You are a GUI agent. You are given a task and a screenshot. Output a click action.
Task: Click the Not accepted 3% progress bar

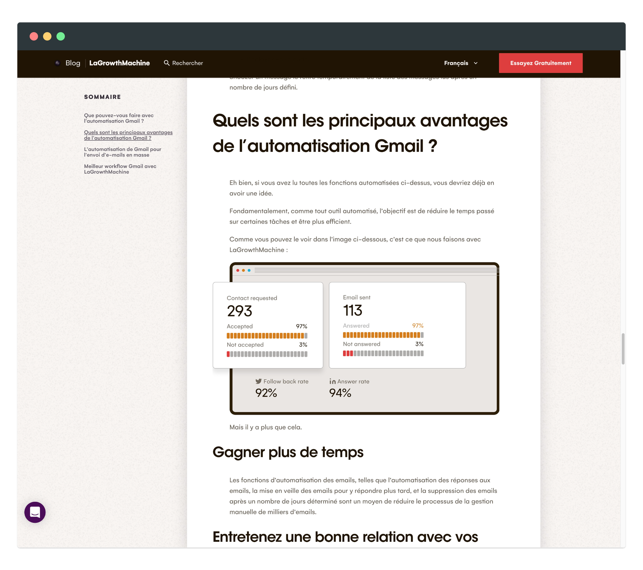(x=267, y=354)
